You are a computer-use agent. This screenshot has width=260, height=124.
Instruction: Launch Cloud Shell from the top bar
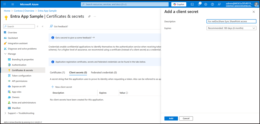click(192, 4)
